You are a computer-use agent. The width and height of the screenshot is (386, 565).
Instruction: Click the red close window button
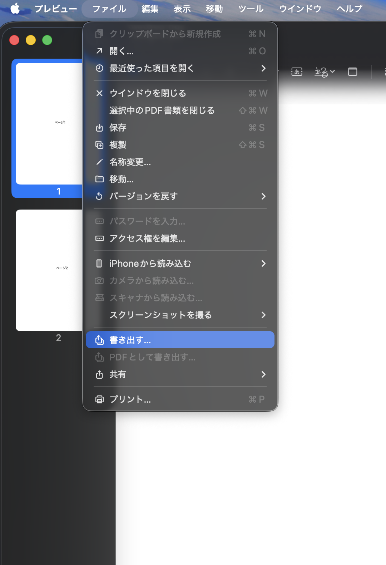point(14,40)
